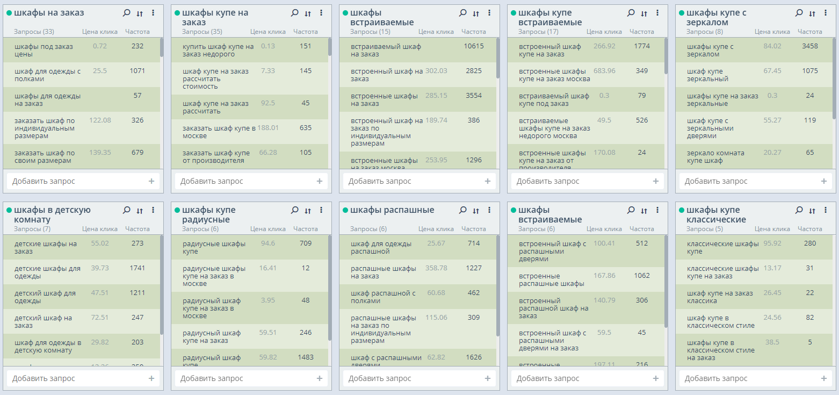Click "Частота" column header in "шкафы на заказ"
839x395 pixels.
click(x=138, y=32)
